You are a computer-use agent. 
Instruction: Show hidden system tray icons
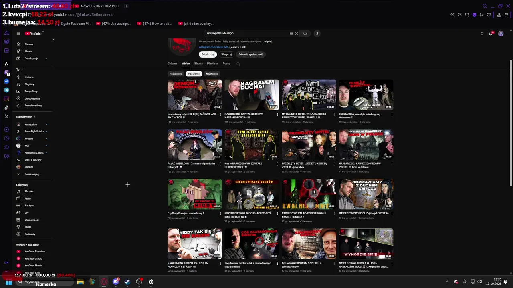click(x=447, y=282)
